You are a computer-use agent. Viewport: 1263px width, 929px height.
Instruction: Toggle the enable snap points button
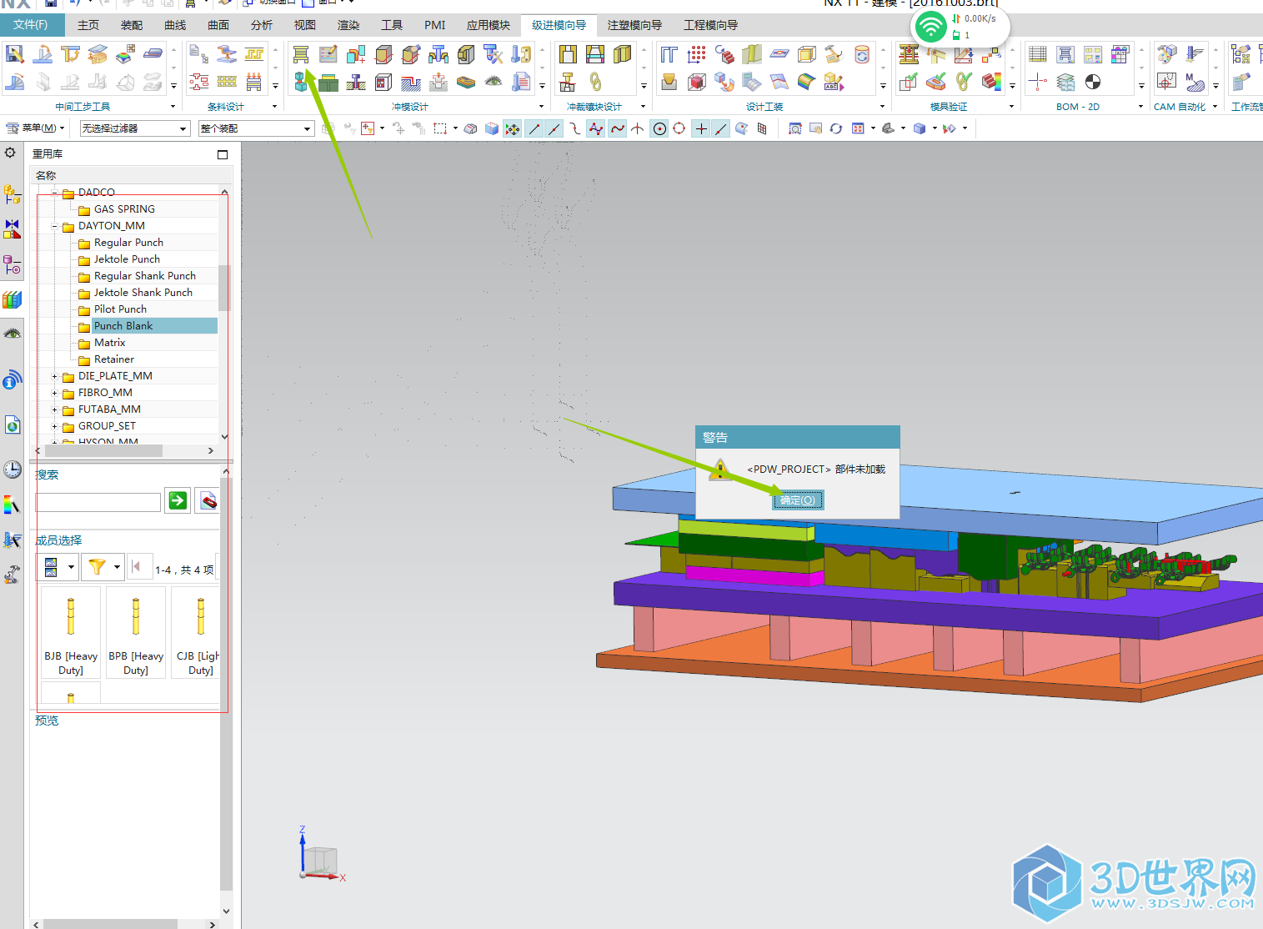pos(512,128)
